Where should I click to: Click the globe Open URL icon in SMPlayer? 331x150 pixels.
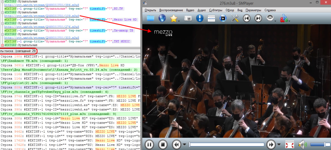pyautogui.click(x=162, y=18)
